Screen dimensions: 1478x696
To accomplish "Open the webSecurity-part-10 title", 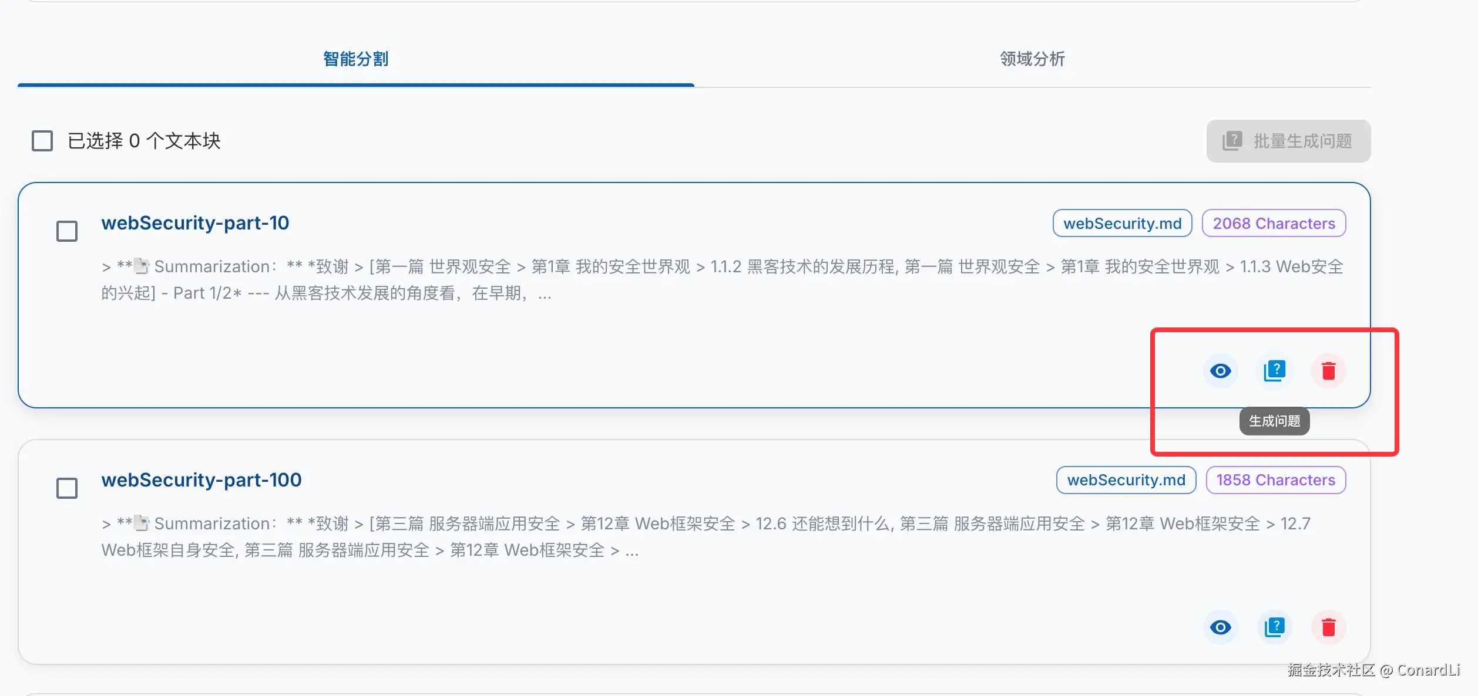I will pyautogui.click(x=195, y=223).
